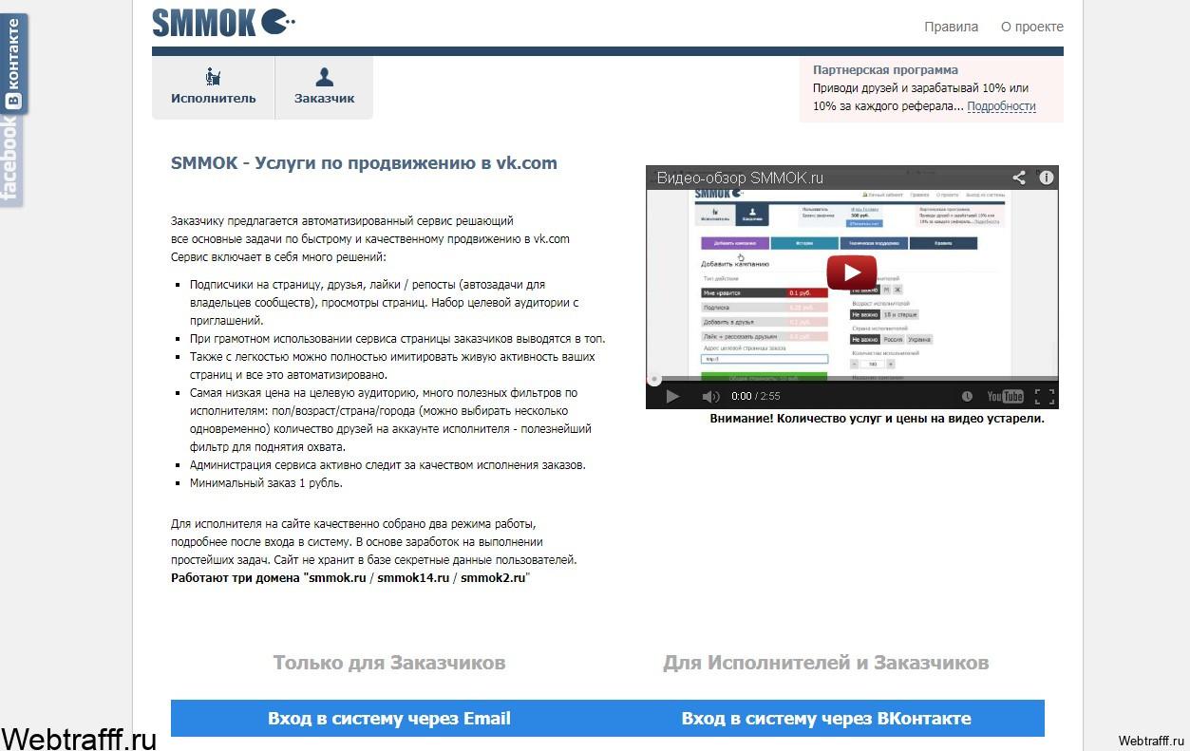Click the Watch later clock icon
This screenshot has width=1190, height=751.
coord(967,396)
